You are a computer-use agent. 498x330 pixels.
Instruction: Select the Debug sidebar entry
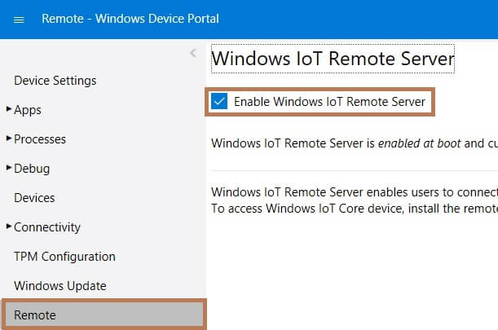32,169
